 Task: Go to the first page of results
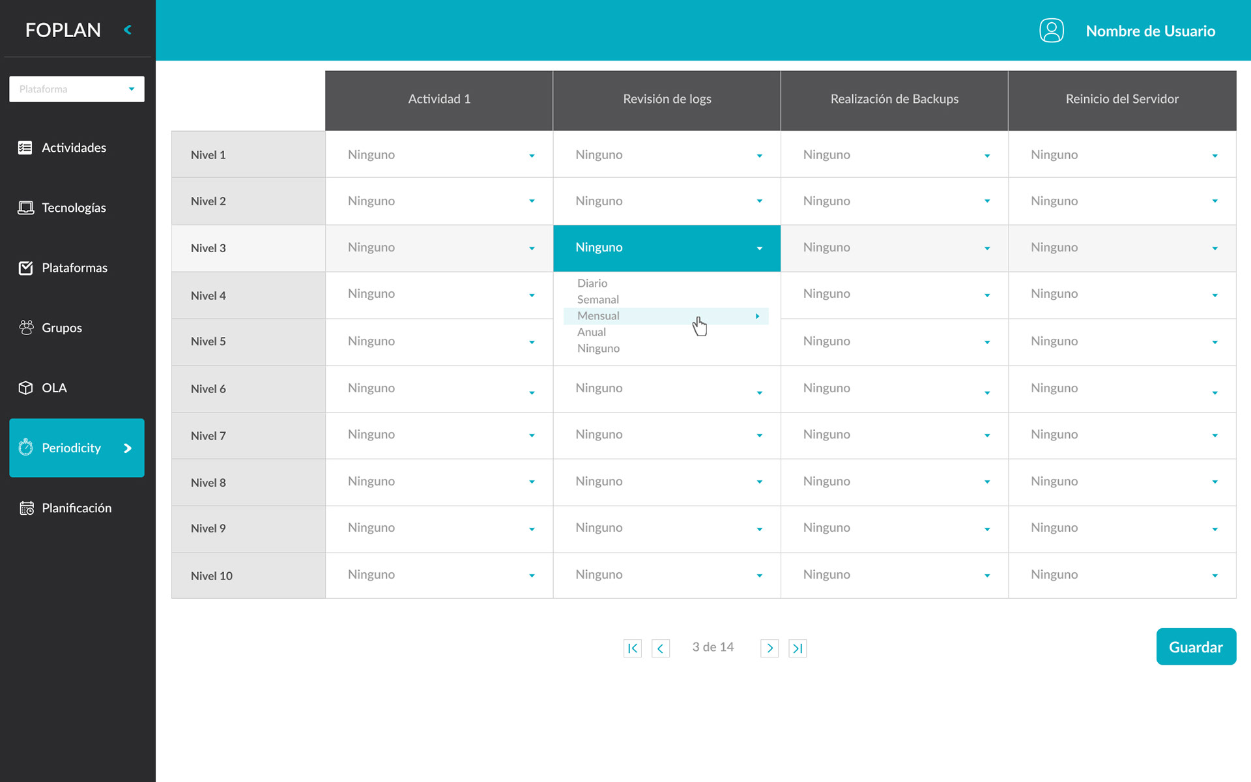[632, 648]
